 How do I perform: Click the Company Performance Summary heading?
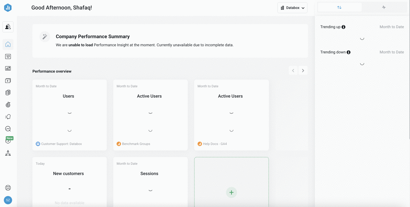[x=93, y=37]
